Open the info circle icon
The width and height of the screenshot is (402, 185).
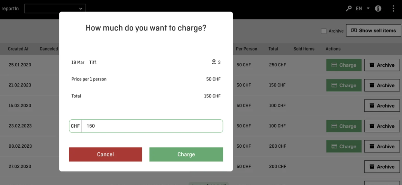(x=378, y=8)
